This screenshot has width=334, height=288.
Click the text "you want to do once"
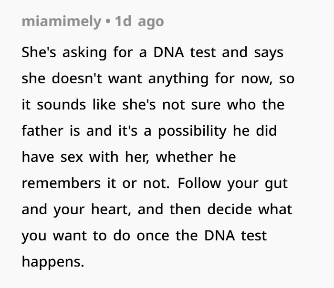[x=95, y=236]
